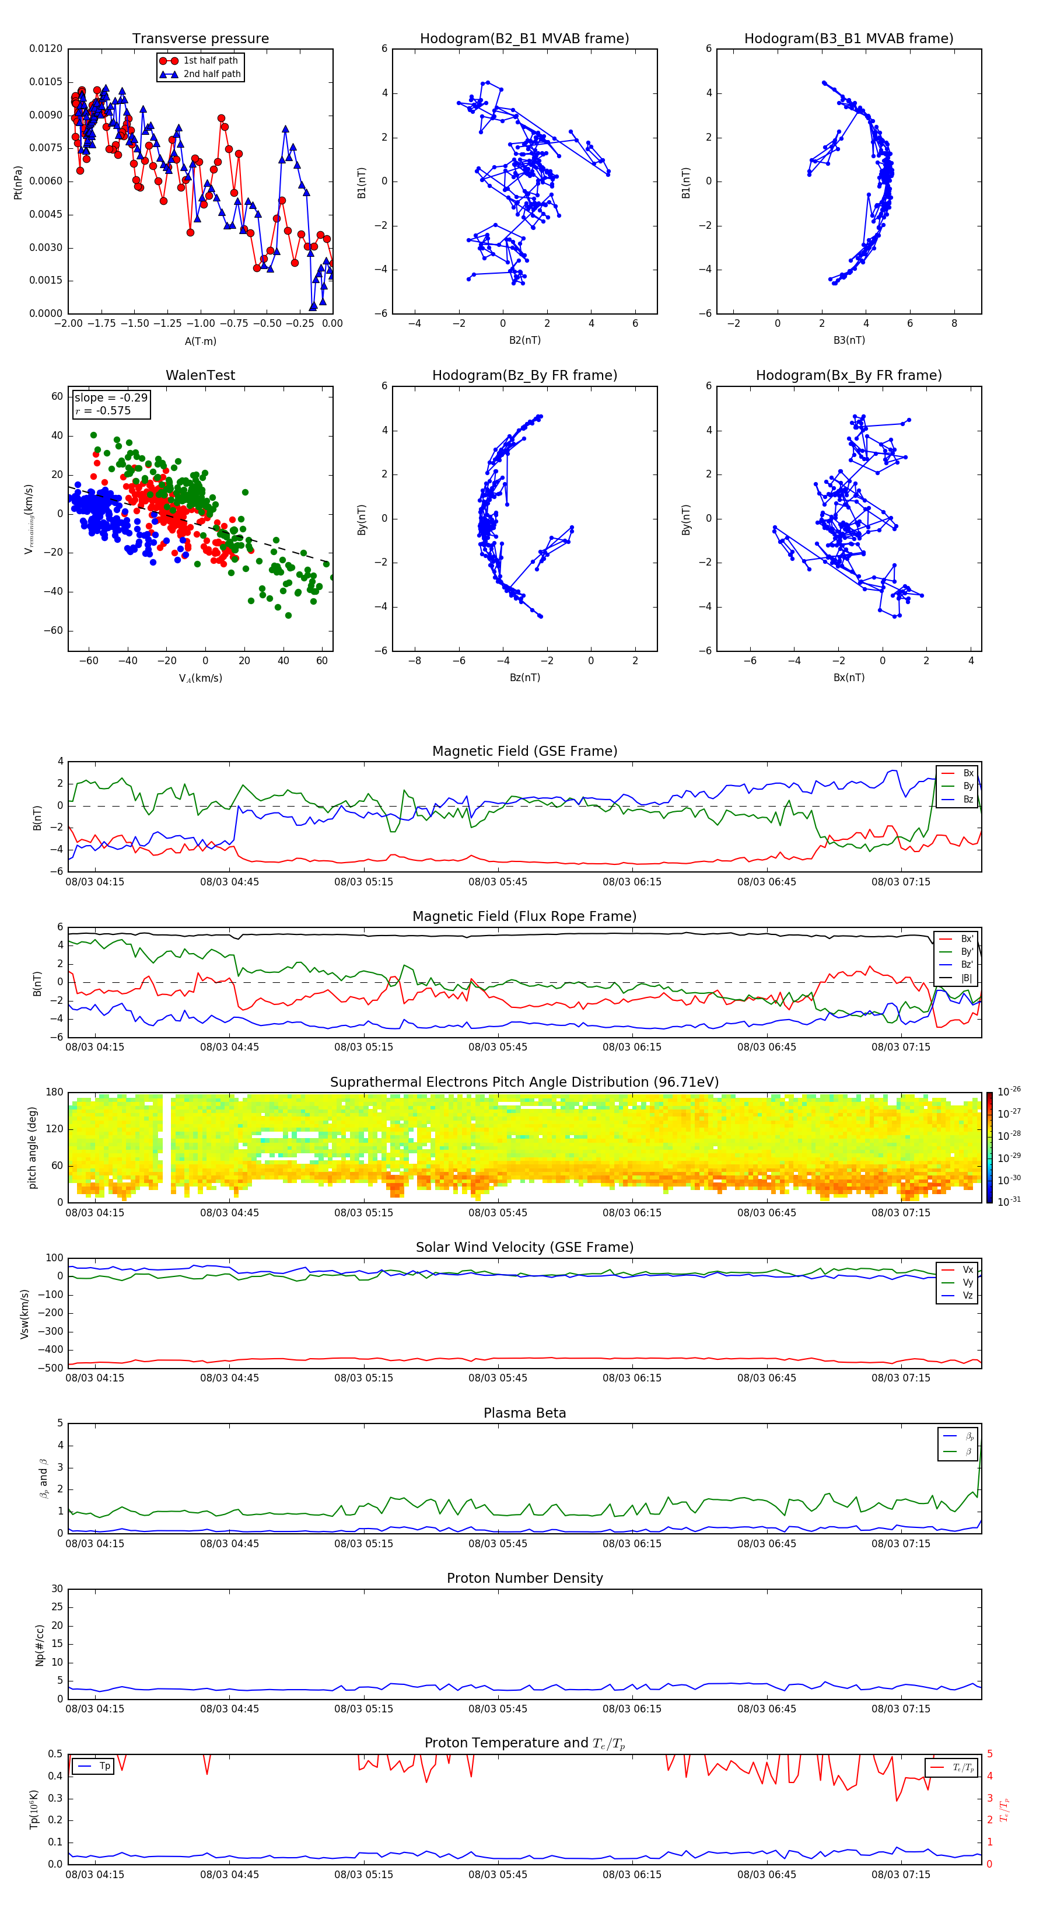The width and height of the screenshot is (1050, 1926).
Task: Select 'Hodogram(Bz_By FR frame)' title
Action: pyautogui.click(x=524, y=375)
